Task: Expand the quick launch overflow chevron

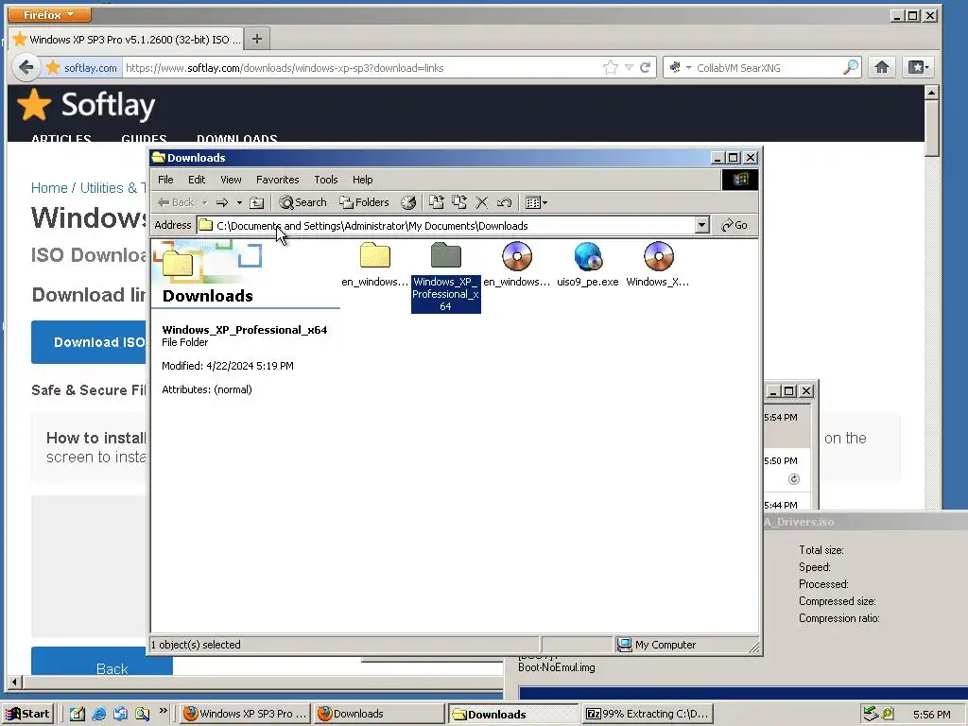Action: (163, 711)
